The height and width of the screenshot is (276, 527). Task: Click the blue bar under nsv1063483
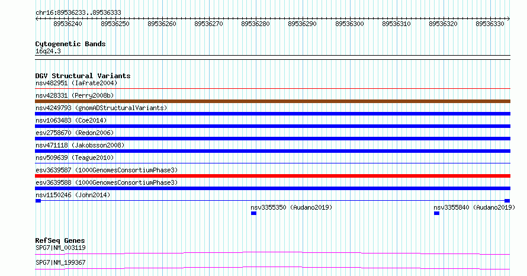point(272,126)
